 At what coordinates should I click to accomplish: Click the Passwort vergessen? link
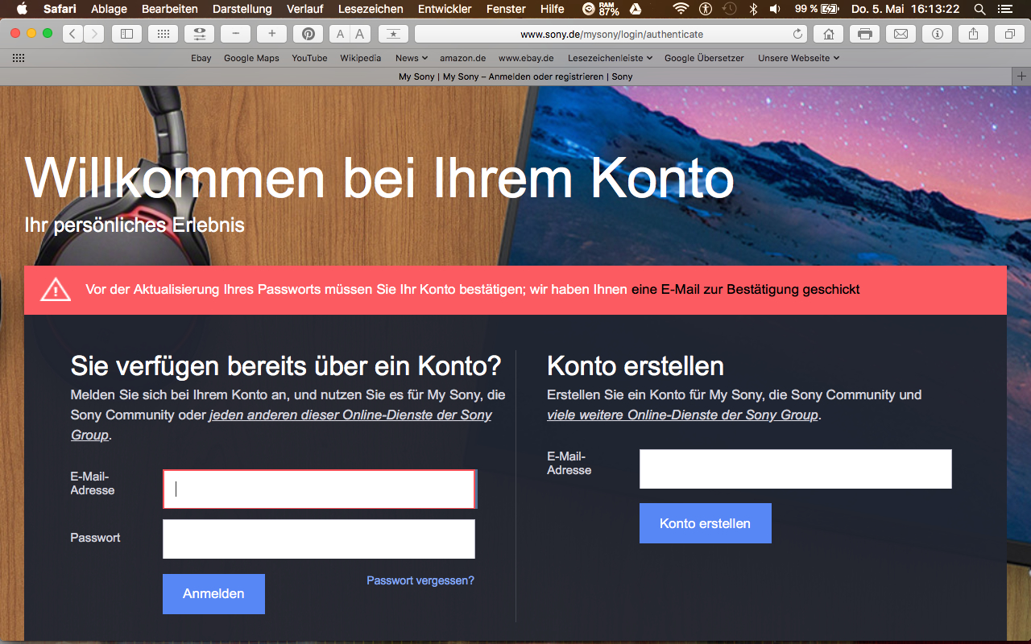pos(420,580)
